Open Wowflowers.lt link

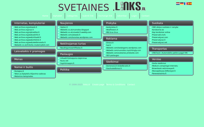[112, 30]
